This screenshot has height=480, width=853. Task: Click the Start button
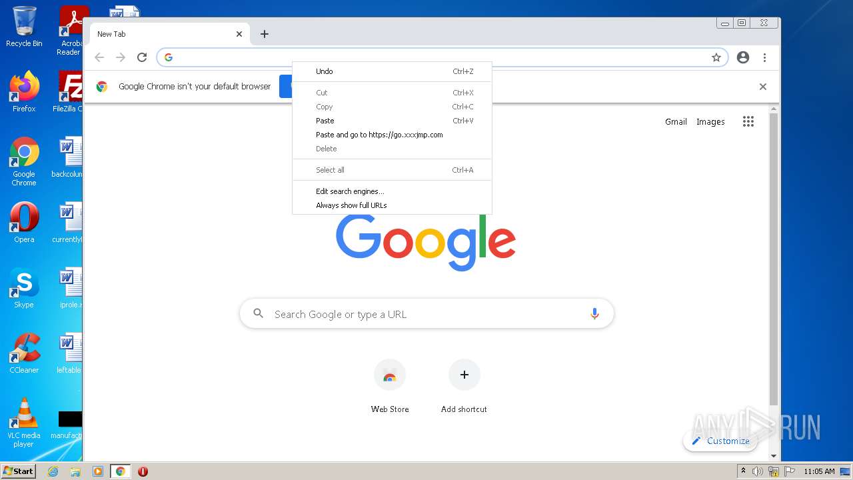tap(18, 471)
